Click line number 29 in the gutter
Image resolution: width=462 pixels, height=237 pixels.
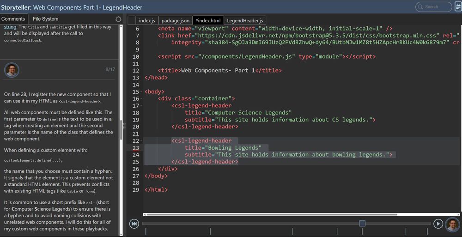click(x=135, y=190)
